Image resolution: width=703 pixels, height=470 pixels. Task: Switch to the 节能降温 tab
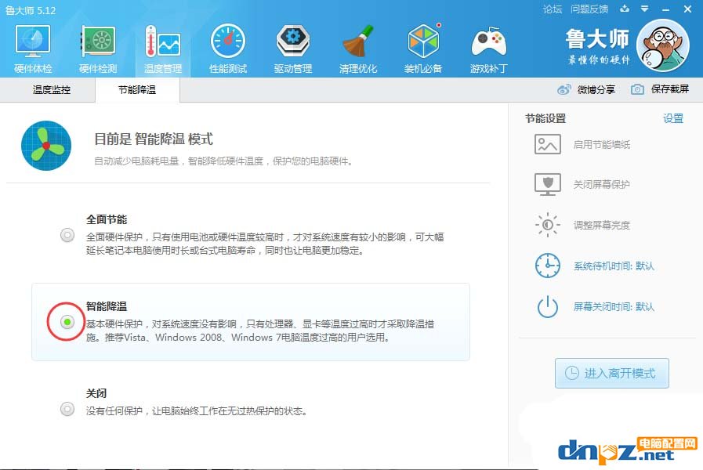click(x=137, y=89)
